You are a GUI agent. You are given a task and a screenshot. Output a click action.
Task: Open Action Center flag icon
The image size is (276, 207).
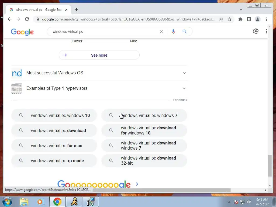[236, 202]
